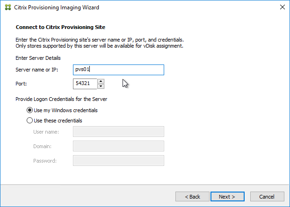This screenshot has width=290, height=207.
Task: Choose Use these credentials radio button
Action: (x=29, y=121)
